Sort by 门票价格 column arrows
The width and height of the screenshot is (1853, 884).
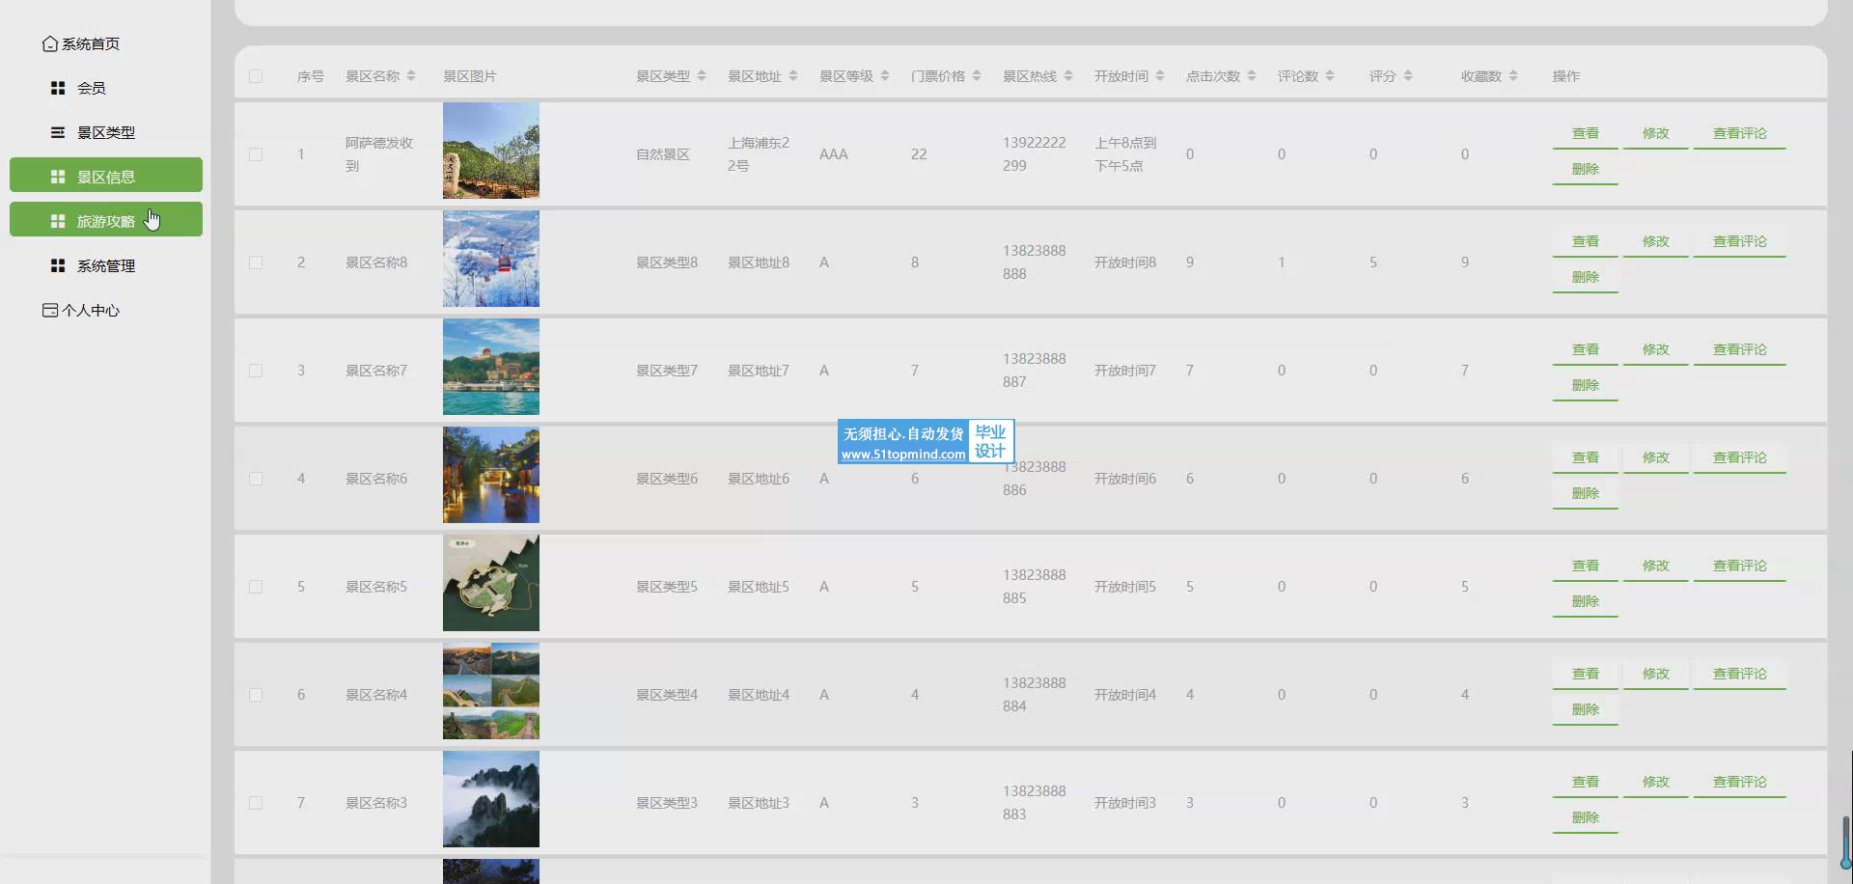[x=977, y=76]
